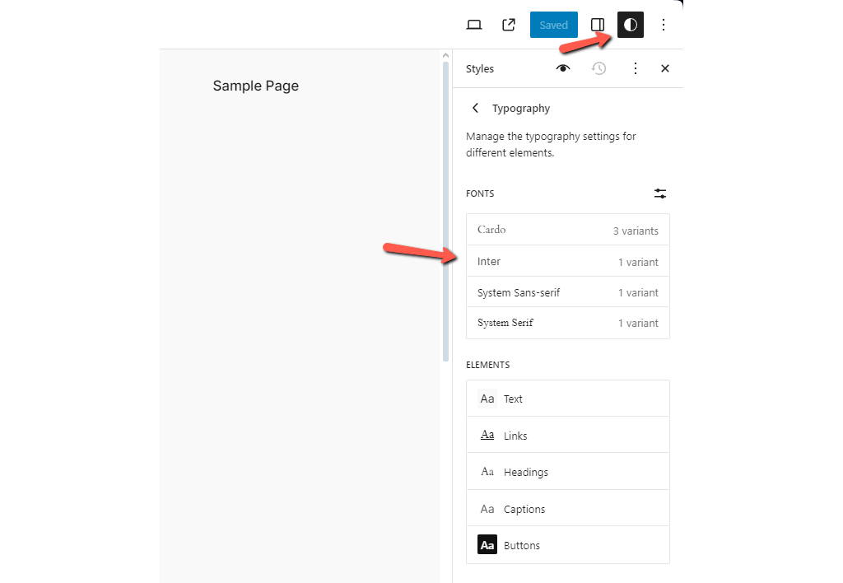Close the Styles panel
Image resolution: width=843 pixels, height=583 pixels.
coord(665,68)
